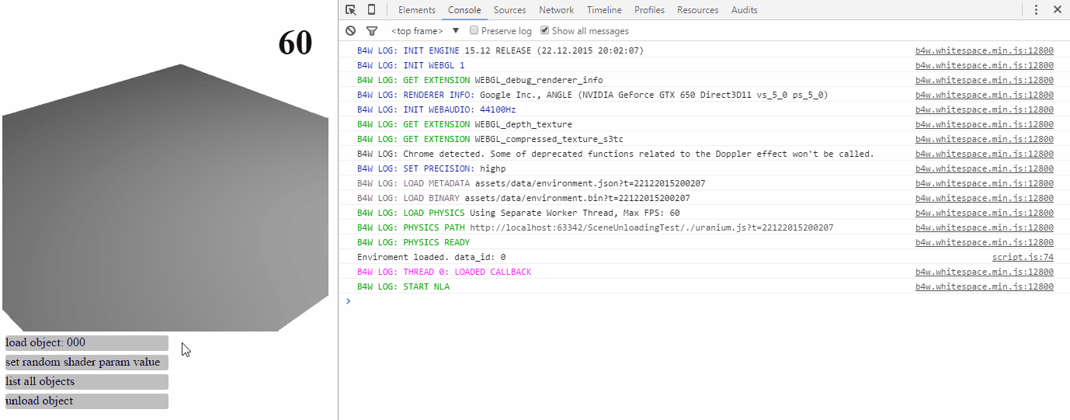The height and width of the screenshot is (420, 1070).
Task: Uncheck Show all messages checkbox
Action: pyautogui.click(x=545, y=31)
